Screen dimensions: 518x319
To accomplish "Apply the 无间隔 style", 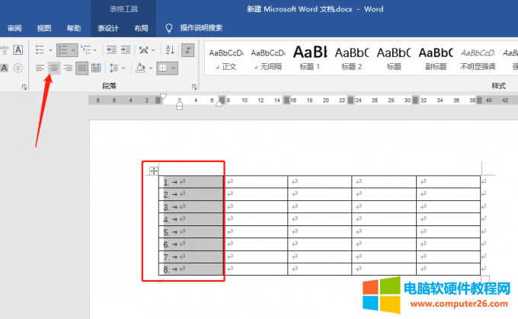I will click(268, 58).
